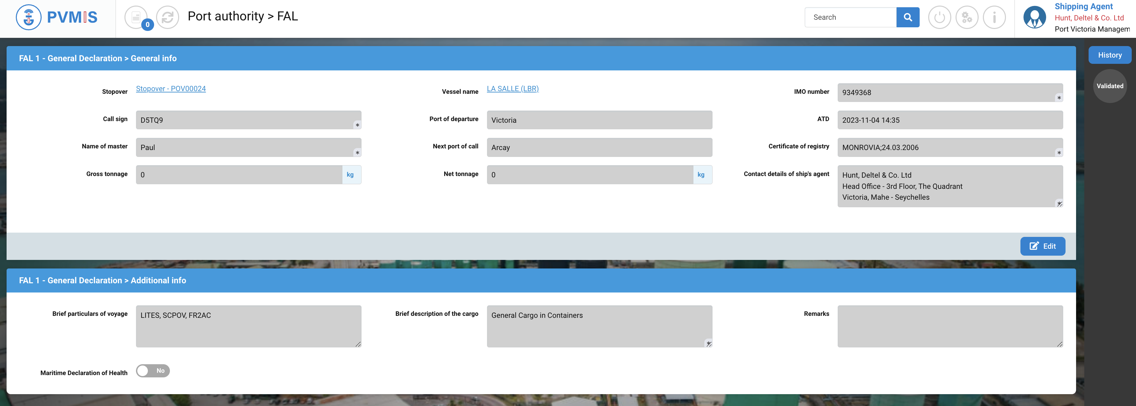Click the Validated status badge

pyautogui.click(x=1110, y=86)
